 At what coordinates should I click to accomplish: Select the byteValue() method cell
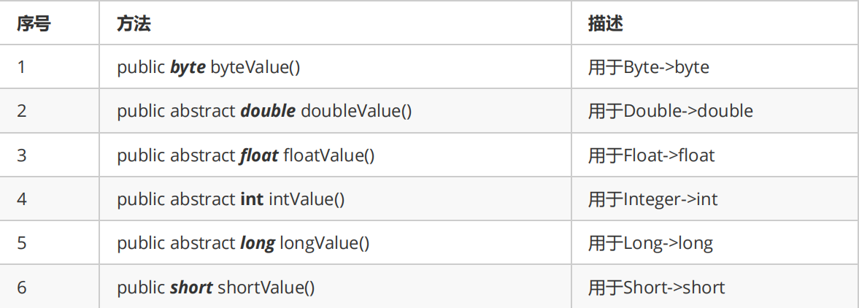[335, 67]
